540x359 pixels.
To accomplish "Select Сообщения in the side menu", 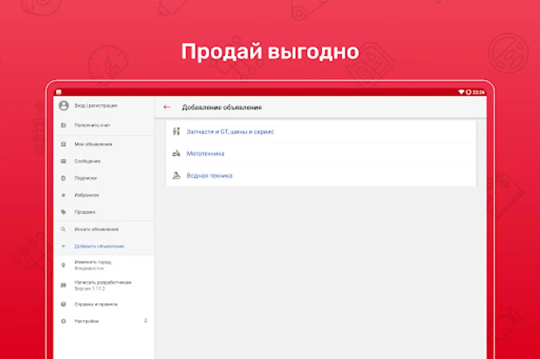I will pos(88,161).
